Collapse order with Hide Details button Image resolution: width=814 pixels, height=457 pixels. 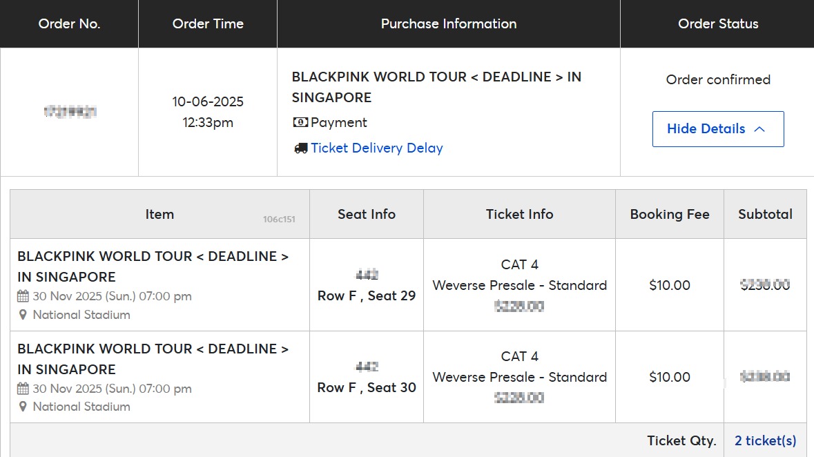pos(718,129)
